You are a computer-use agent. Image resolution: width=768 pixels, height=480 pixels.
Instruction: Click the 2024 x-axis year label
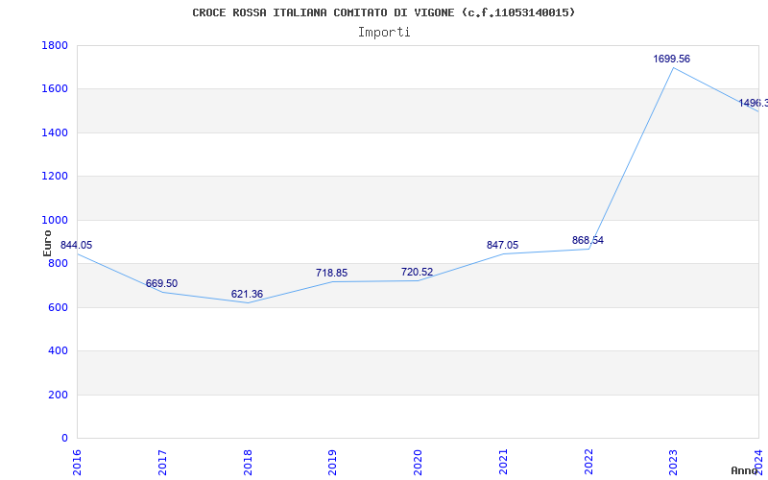758,462
